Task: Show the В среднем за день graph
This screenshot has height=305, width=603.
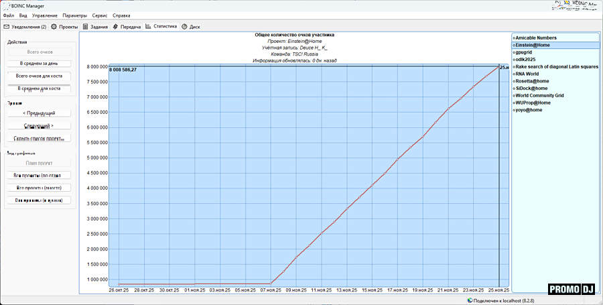Action: [38, 64]
